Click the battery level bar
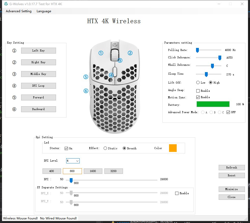 coord(213,104)
